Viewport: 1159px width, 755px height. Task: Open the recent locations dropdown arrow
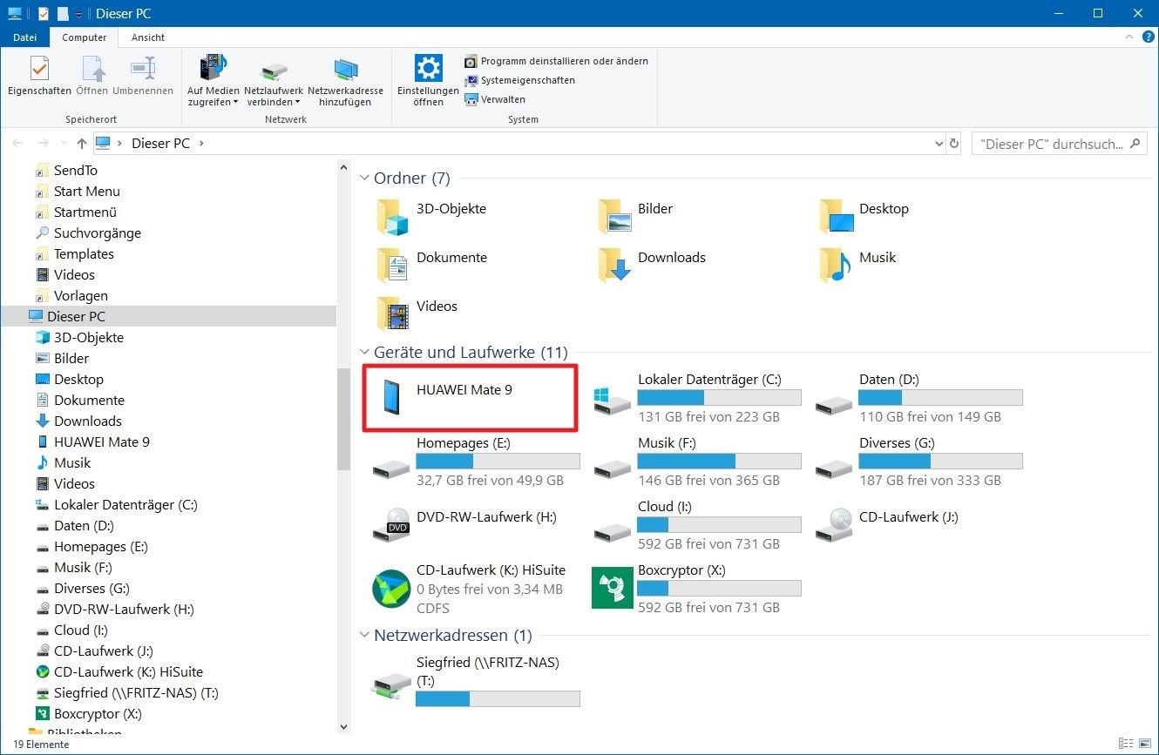tap(64, 144)
